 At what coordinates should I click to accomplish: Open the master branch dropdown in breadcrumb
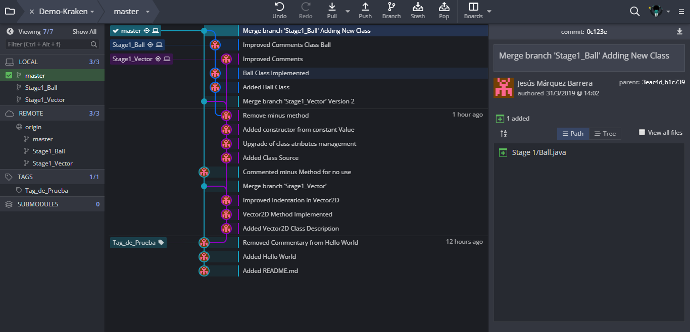pos(147,12)
